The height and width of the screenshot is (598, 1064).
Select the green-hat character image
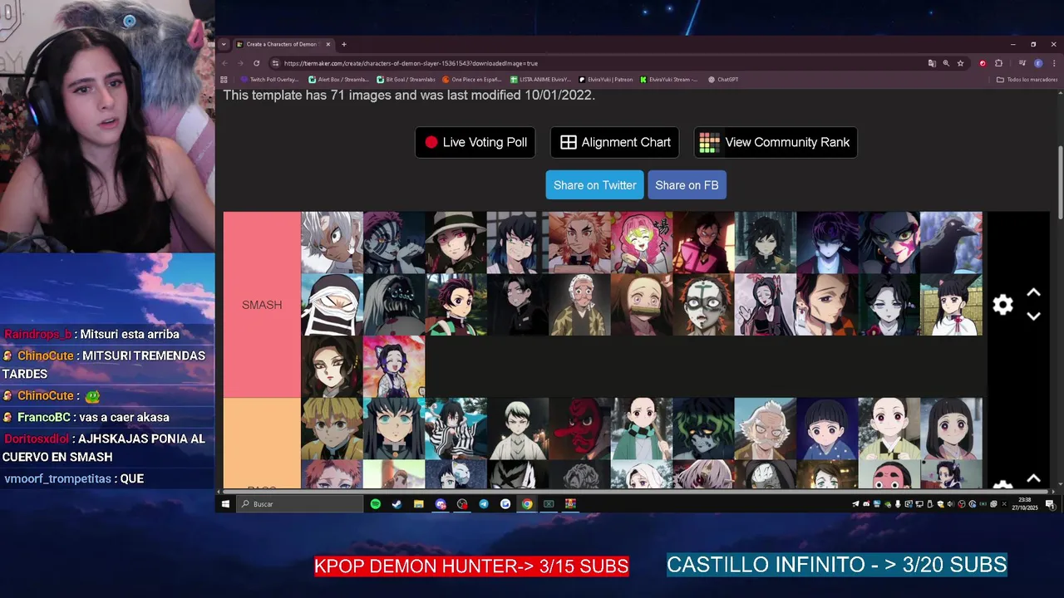coord(456,243)
